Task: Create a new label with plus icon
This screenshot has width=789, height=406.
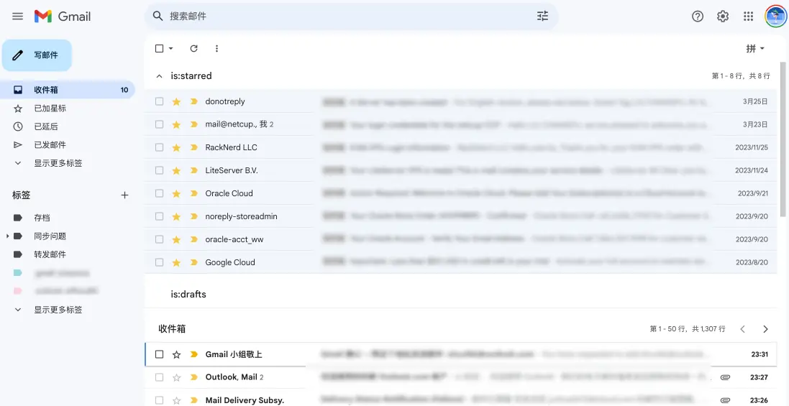Action: [x=125, y=195]
